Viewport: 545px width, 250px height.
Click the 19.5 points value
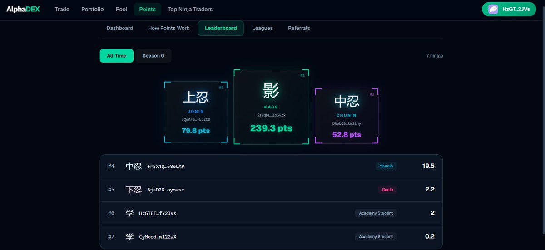(x=428, y=166)
